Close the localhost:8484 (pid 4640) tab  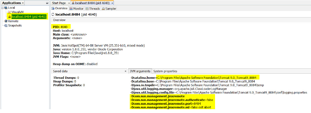[112, 3]
